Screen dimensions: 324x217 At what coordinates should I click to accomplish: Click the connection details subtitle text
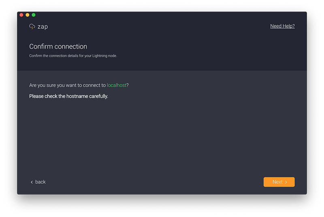point(73,56)
